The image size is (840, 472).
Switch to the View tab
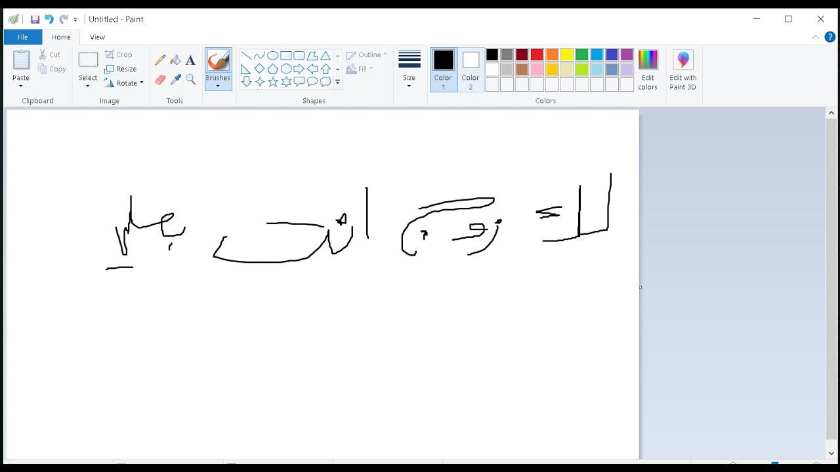(97, 37)
